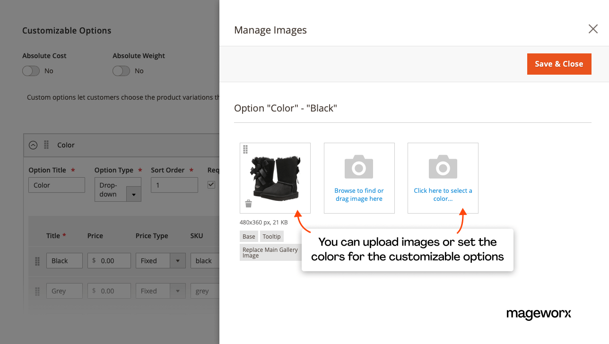Click the trash icon on boot image
The image size is (609, 344).
(x=248, y=204)
